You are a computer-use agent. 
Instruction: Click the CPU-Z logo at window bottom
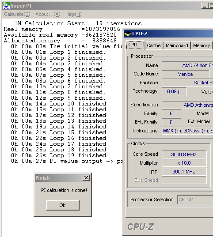pos(141,227)
